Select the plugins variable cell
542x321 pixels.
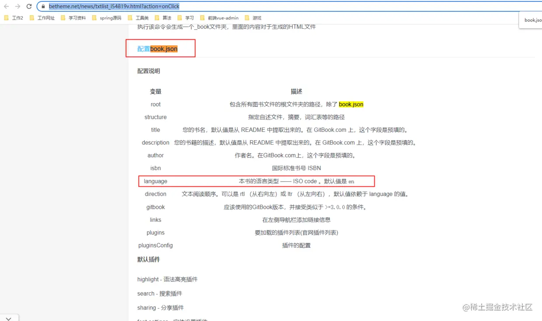[156, 233]
